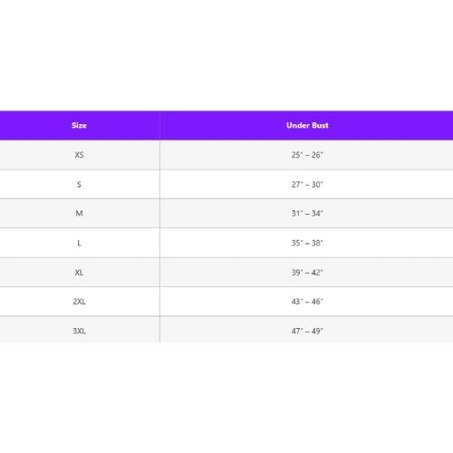The width and height of the screenshot is (453, 453).
Task: Select the M size cell
Action: pos(79,214)
